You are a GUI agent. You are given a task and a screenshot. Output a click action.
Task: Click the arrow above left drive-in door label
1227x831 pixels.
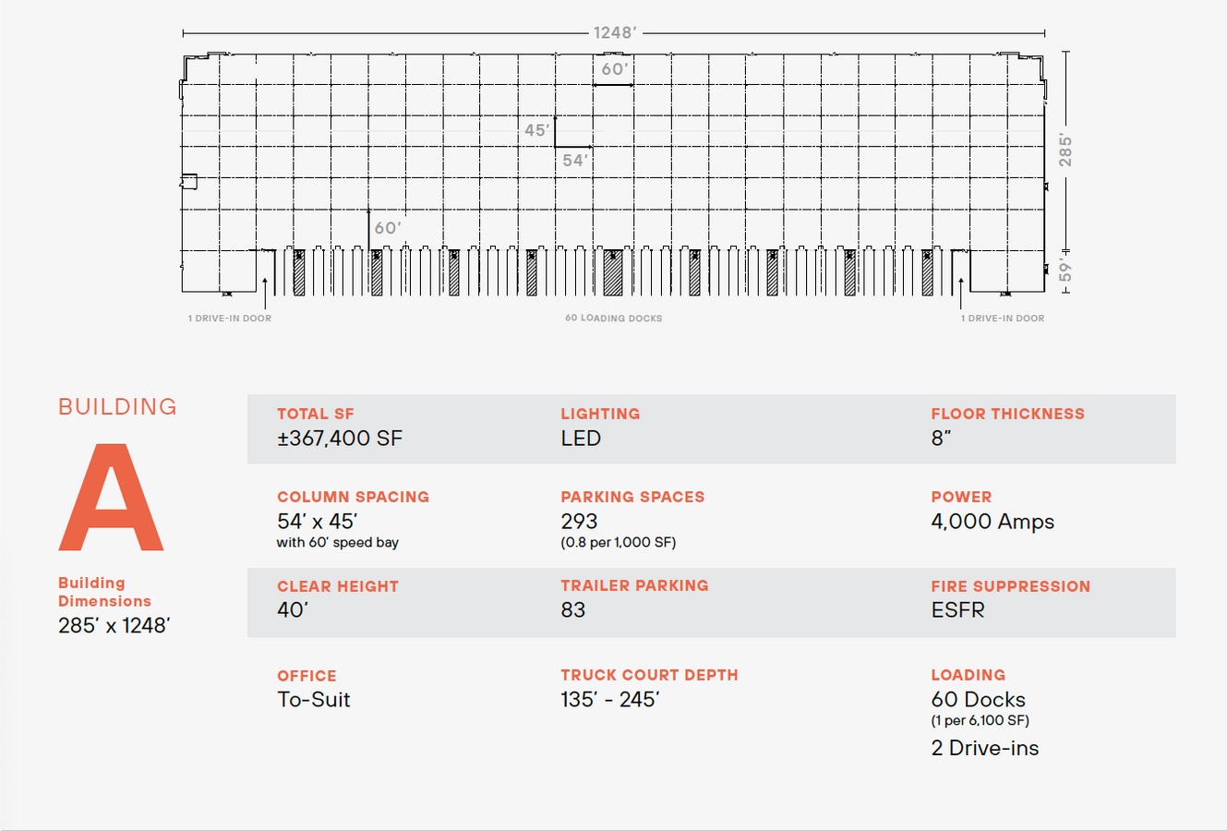coord(265,293)
